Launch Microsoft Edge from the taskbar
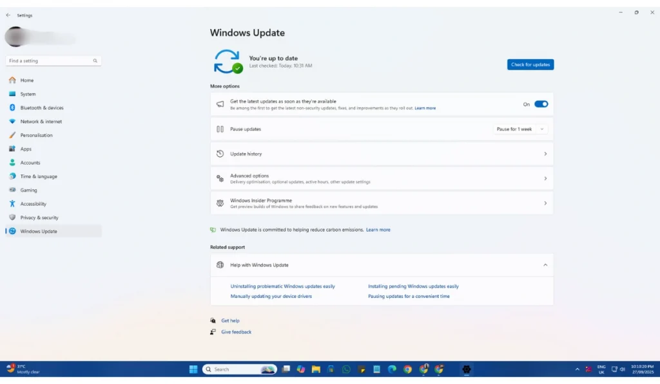The image size is (660, 384). [393, 369]
